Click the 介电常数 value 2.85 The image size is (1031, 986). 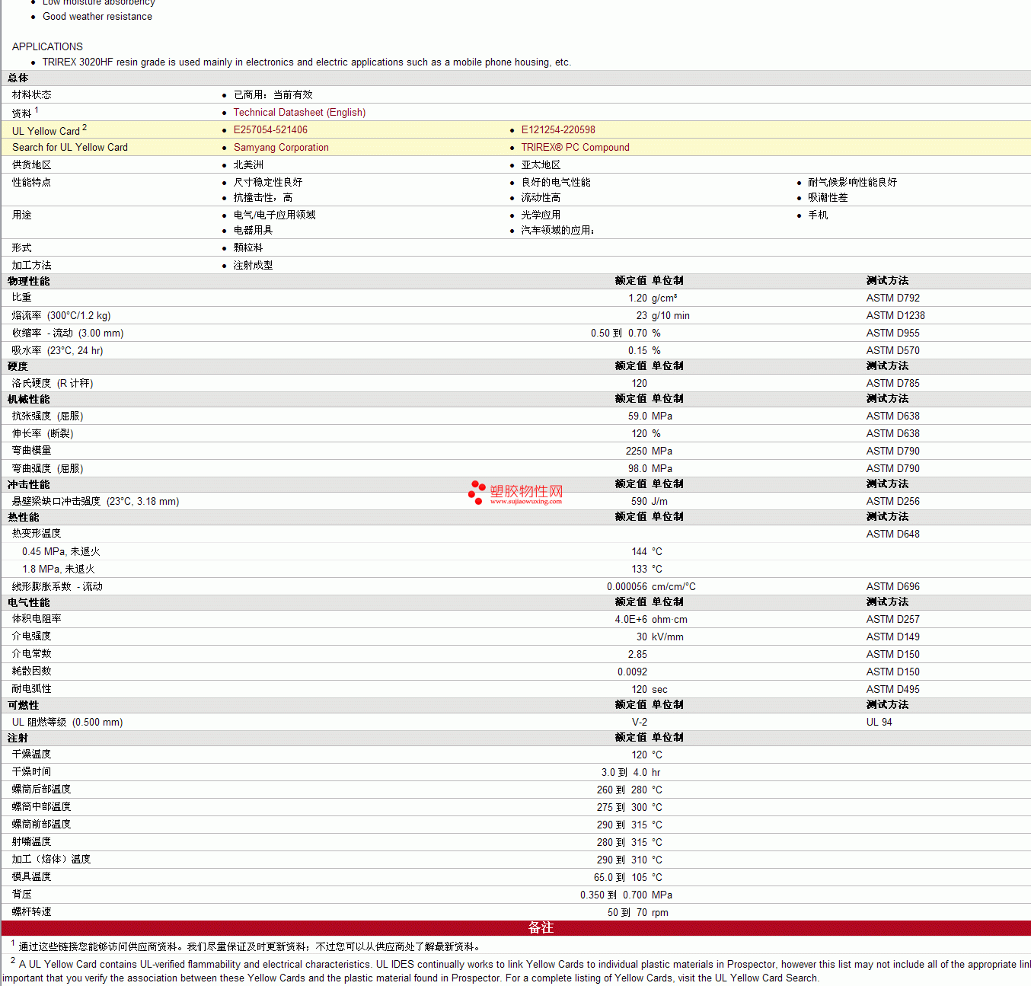click(637, 655)
